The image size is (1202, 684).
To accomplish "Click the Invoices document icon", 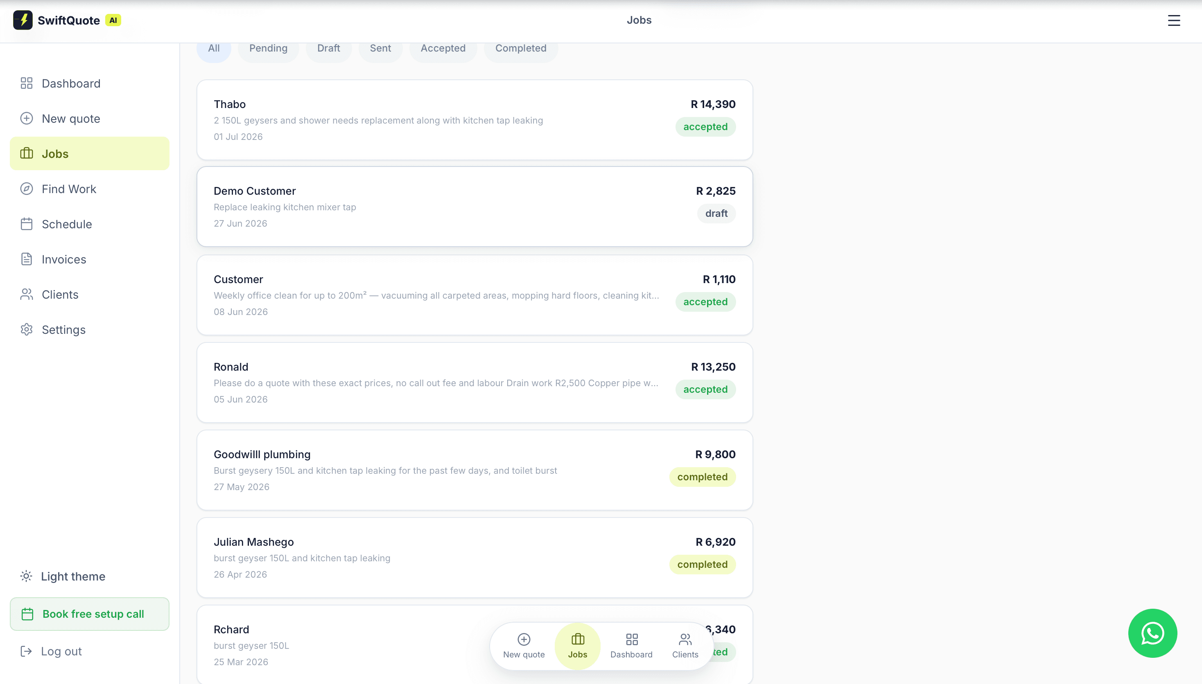I will [26, 259].
